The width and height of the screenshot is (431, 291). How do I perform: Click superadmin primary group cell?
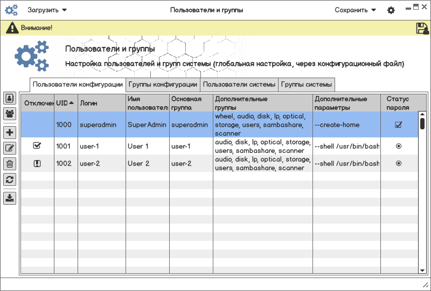[x=191, y=124]
